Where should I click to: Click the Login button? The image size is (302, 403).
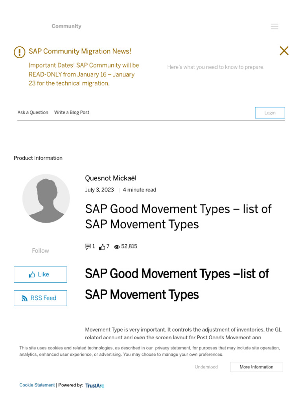[270, 113]
